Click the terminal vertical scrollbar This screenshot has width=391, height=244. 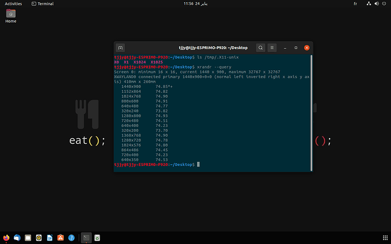point(311,113)
